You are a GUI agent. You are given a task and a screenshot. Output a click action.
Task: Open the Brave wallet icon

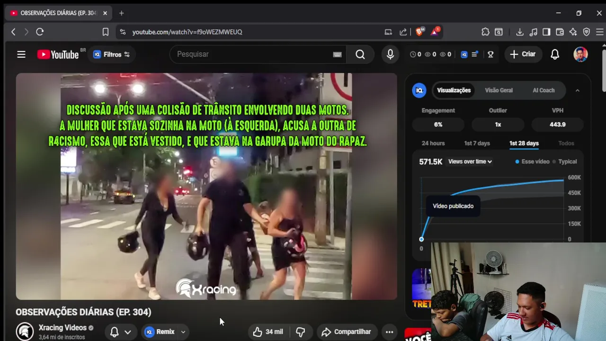pyautogui.click(x=560, y=32)
